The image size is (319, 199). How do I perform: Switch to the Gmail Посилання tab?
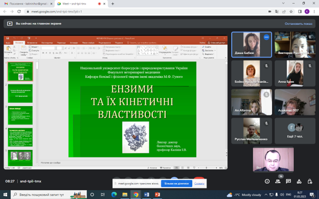(x=28, y=4)
